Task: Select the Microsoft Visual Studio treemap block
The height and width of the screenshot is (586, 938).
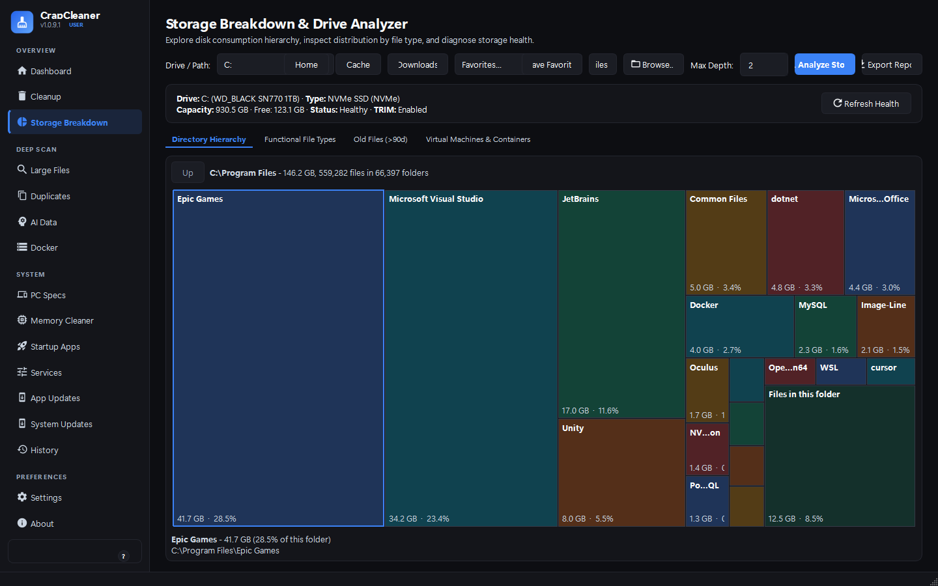Action: tap(471, 358)
